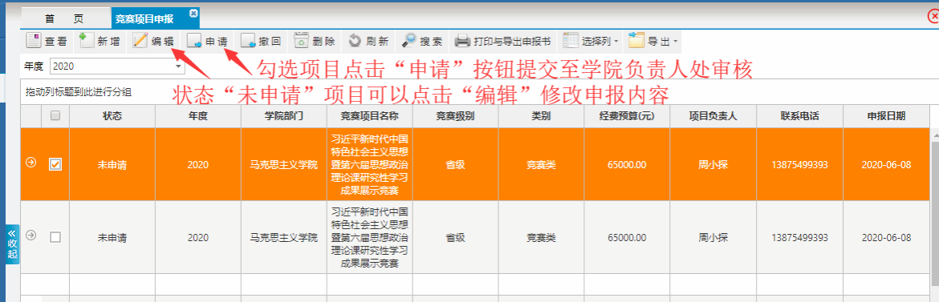
Task: Switch to the 首页 tab
Action: point(65,18)
